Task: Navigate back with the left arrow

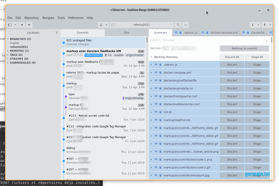Action: [x=22, y=25]
